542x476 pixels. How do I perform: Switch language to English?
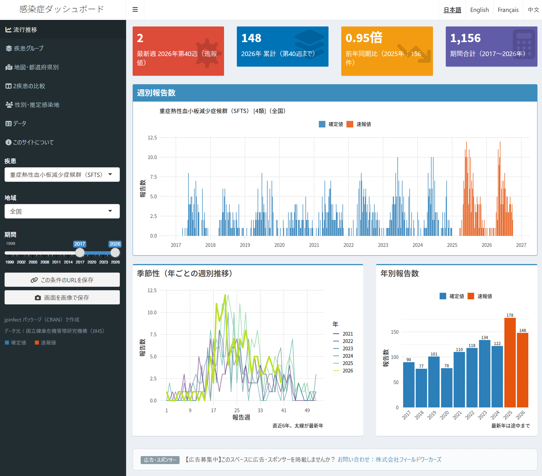tap(479, 10)
